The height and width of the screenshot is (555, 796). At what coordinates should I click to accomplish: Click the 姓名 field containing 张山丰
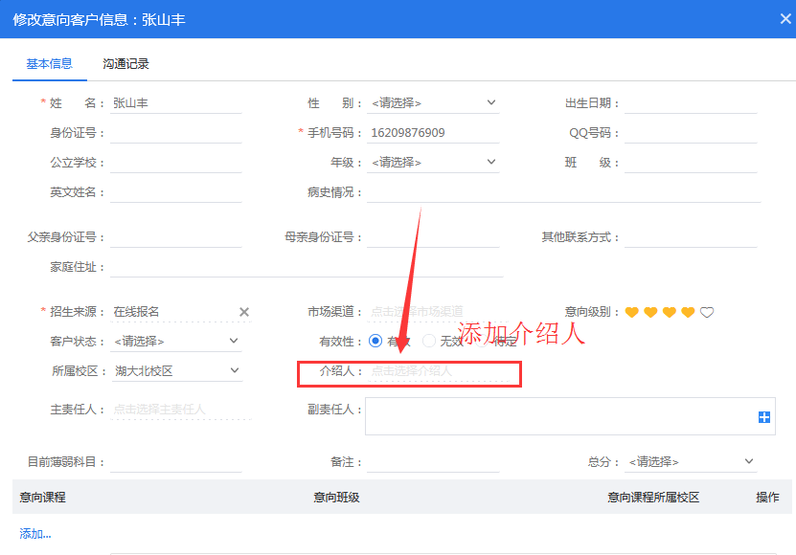176,103
